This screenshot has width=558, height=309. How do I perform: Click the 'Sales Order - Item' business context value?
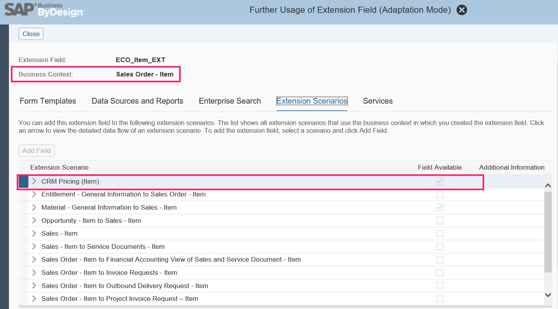point(145,74)
